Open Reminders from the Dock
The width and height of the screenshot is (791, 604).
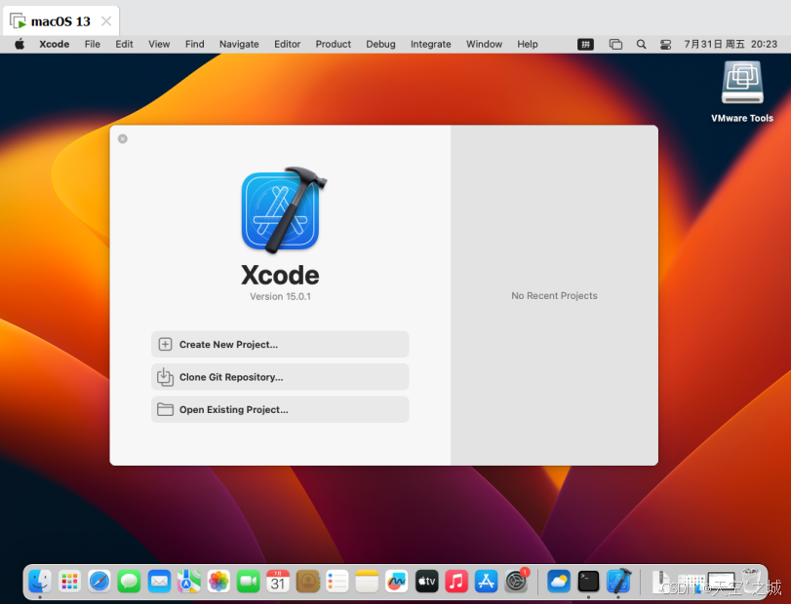click(337, 582)
